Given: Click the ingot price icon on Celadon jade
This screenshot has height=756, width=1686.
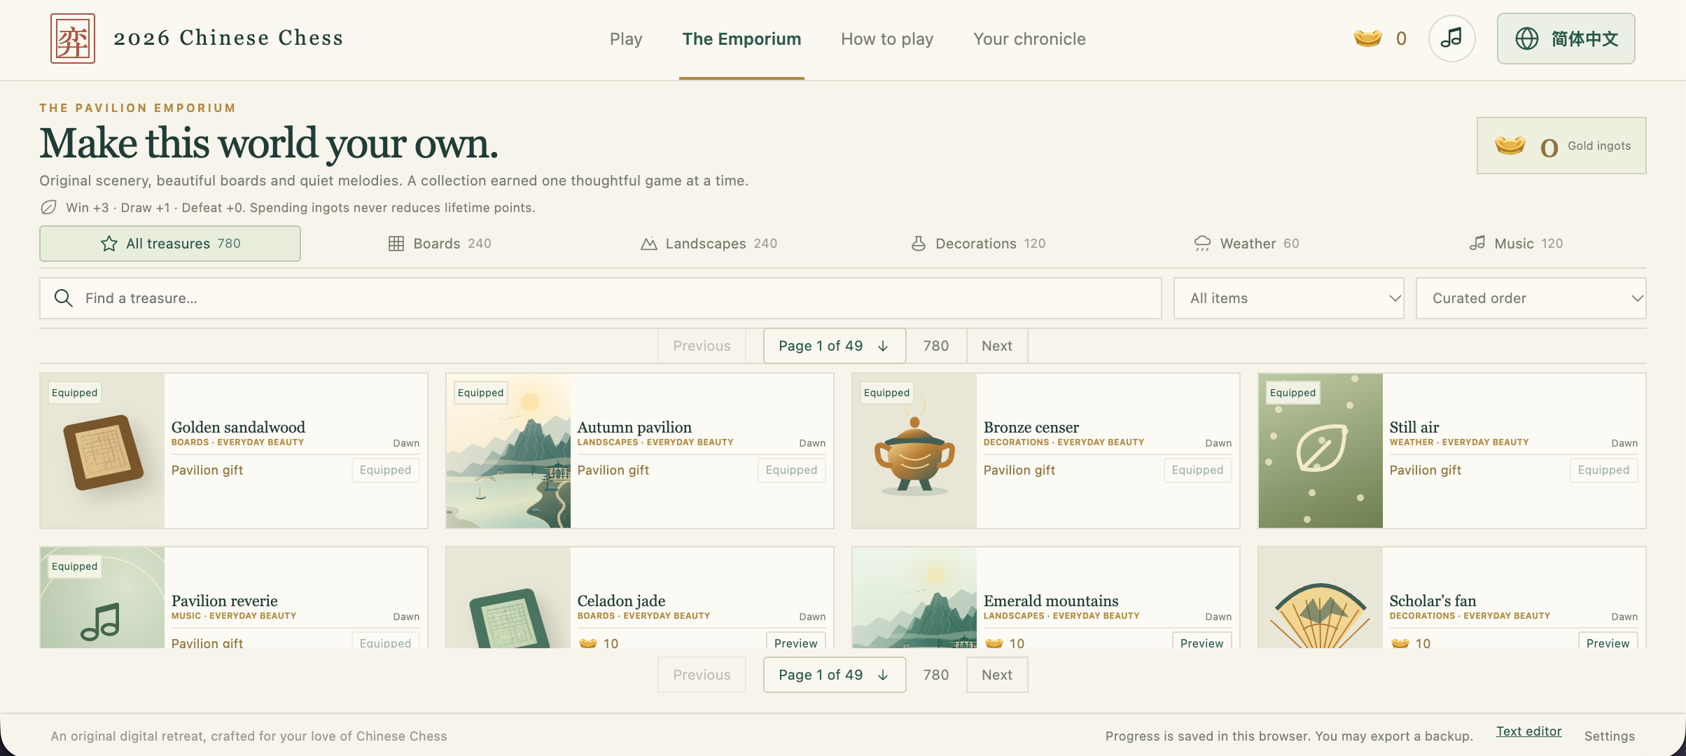Looking at the screenshot, I should click(588, 643).
